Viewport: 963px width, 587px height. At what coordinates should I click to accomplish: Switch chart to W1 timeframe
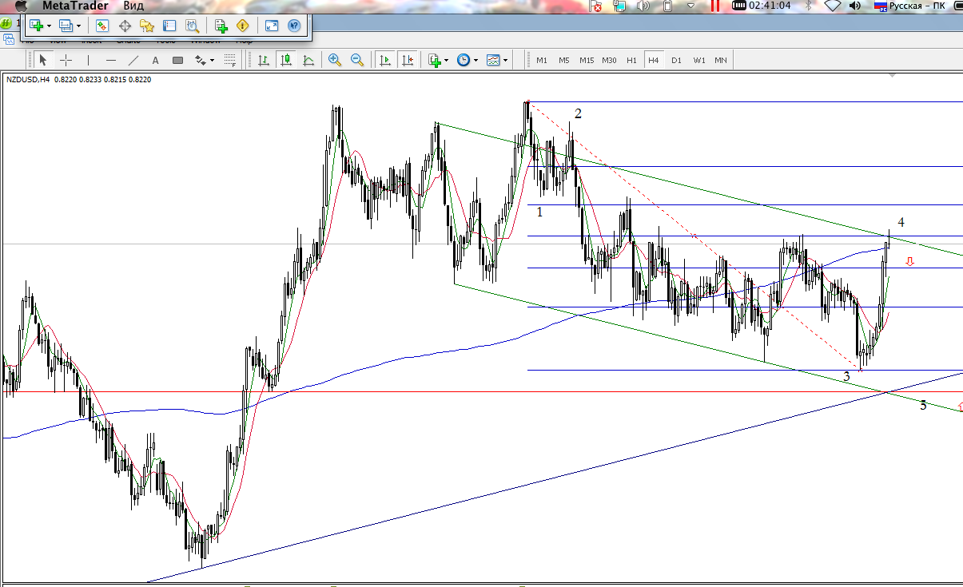pos(698,60)
